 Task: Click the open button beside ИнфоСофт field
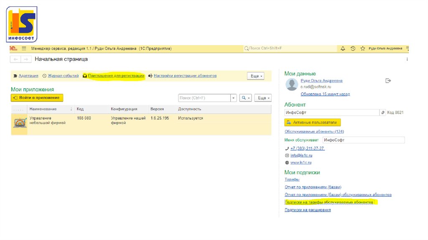coord(383,112)
